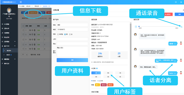Open the comment icon in row 4
The height and width of the screenshot is (95, 184).
[x=32, y=45]
